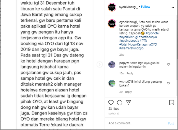The height and width of the screenshot is (130, 178).
Task: Open the #oyohotel hashtag
Action: point(153,33)
